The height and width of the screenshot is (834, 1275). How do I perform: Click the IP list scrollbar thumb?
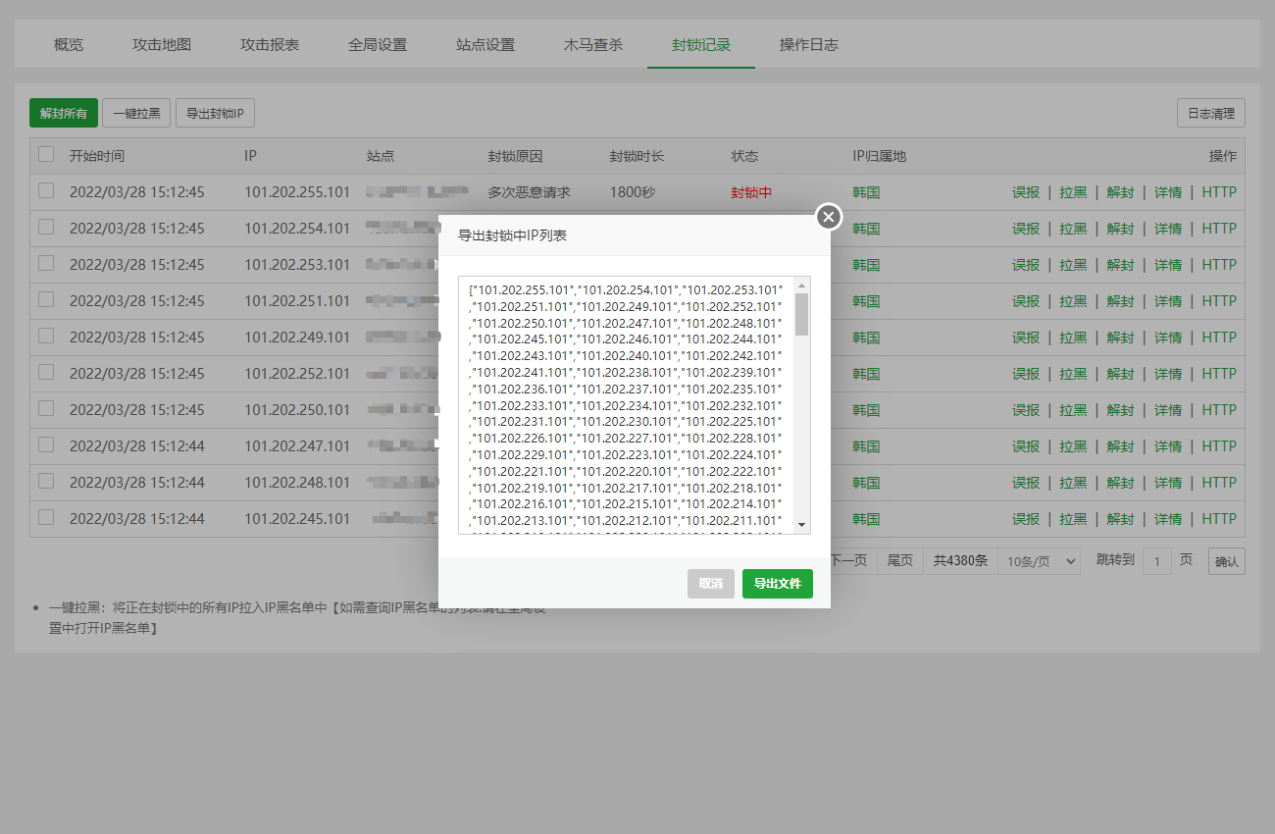[x=802, y=314]
